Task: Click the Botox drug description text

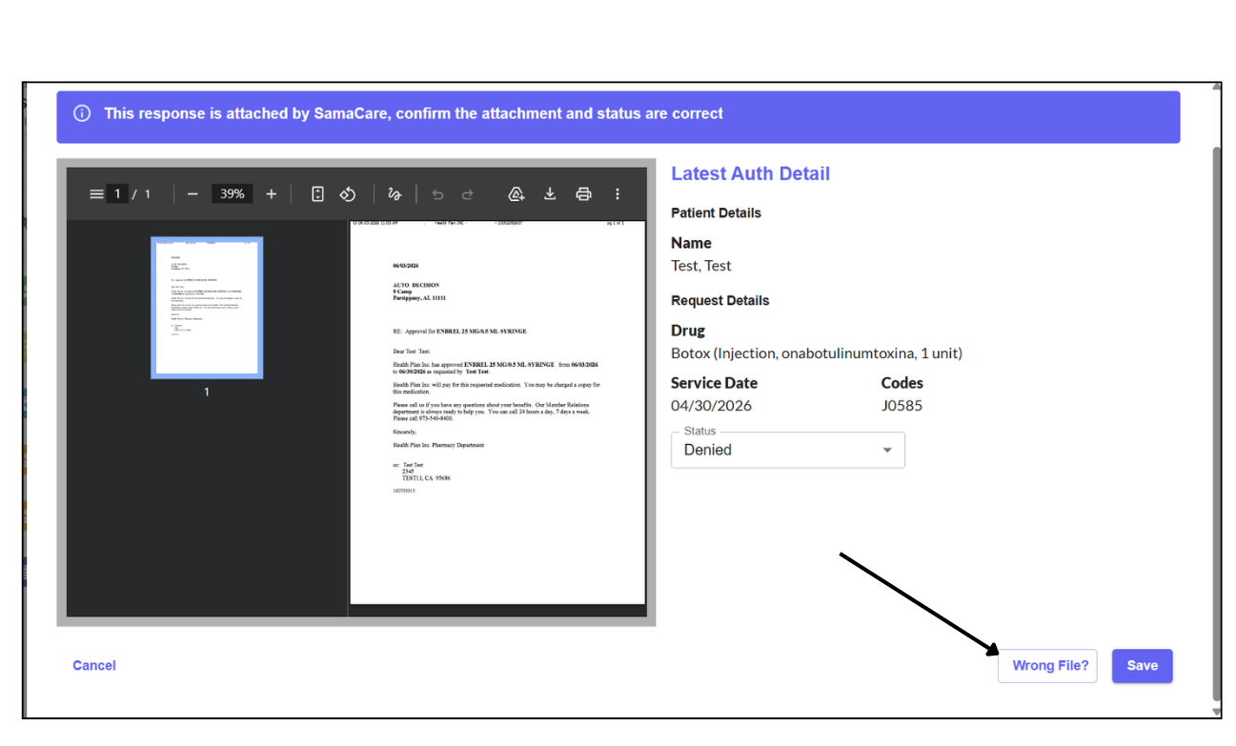Action: point(817,353)
